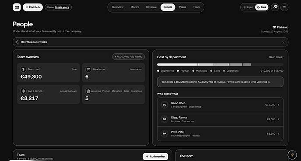The image size is (301, 161).
Task: Click the 1 contractor note
Action: (x=136, y=69)
